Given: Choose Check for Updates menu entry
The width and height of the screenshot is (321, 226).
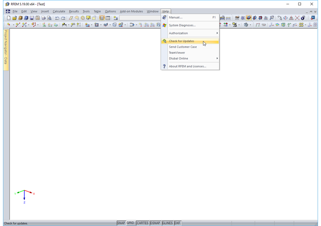Looking at the screenshot, I should tap(190, 41).
